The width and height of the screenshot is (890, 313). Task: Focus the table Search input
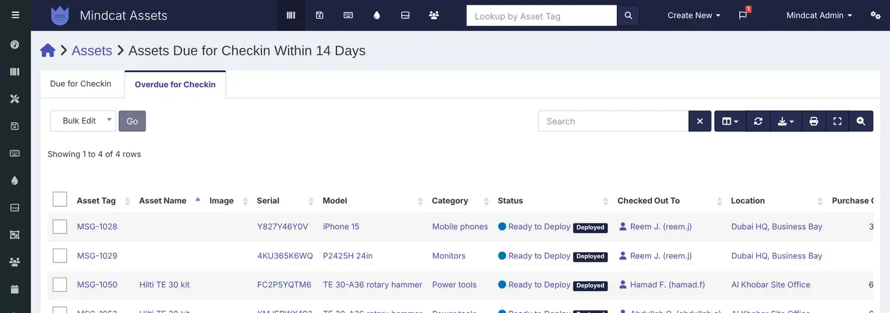(x=614, y=121)
